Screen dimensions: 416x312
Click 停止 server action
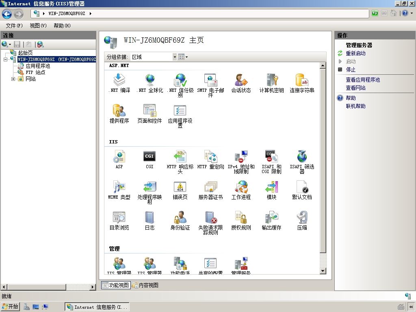coord(351,69)
